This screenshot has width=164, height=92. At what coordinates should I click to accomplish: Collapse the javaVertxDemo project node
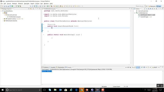(x=1, y=11)
